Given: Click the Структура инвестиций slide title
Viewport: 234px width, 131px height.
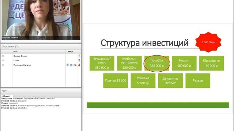Looking at the screenshot, I should (x=145, y=43).
